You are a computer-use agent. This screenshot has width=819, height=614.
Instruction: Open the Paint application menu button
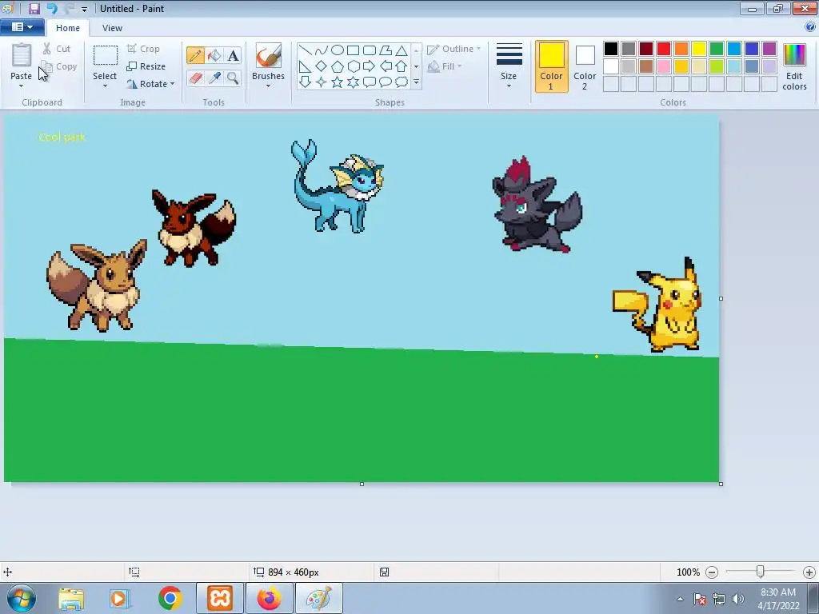(x=22, y=27)
